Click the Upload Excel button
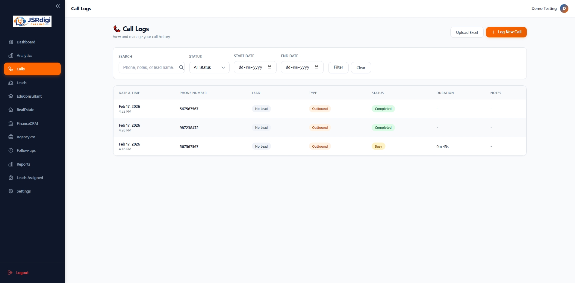Screen dimensions: 575x283 click(x=467, y=32)
